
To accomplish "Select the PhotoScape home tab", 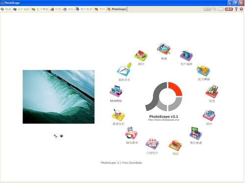I will [117, 9].
